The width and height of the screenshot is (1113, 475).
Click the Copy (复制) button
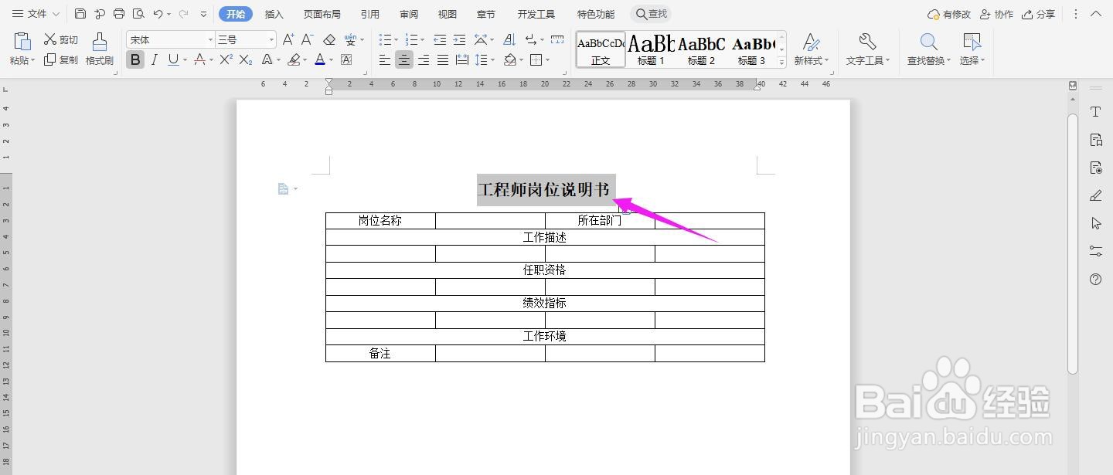tap(60, 59)
